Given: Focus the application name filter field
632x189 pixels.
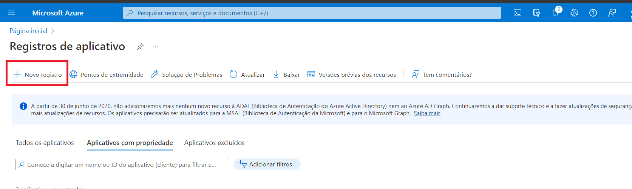Looking at the screenshot, I should pyautogui.click(x=122, y=165).
